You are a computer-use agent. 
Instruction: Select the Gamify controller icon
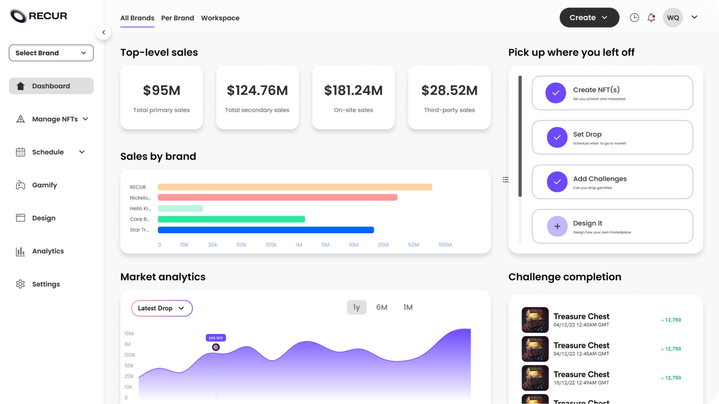tap(20, 185)
